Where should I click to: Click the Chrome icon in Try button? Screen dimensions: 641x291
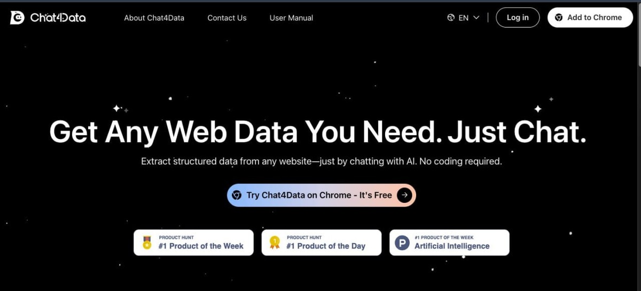click(237, 195)
